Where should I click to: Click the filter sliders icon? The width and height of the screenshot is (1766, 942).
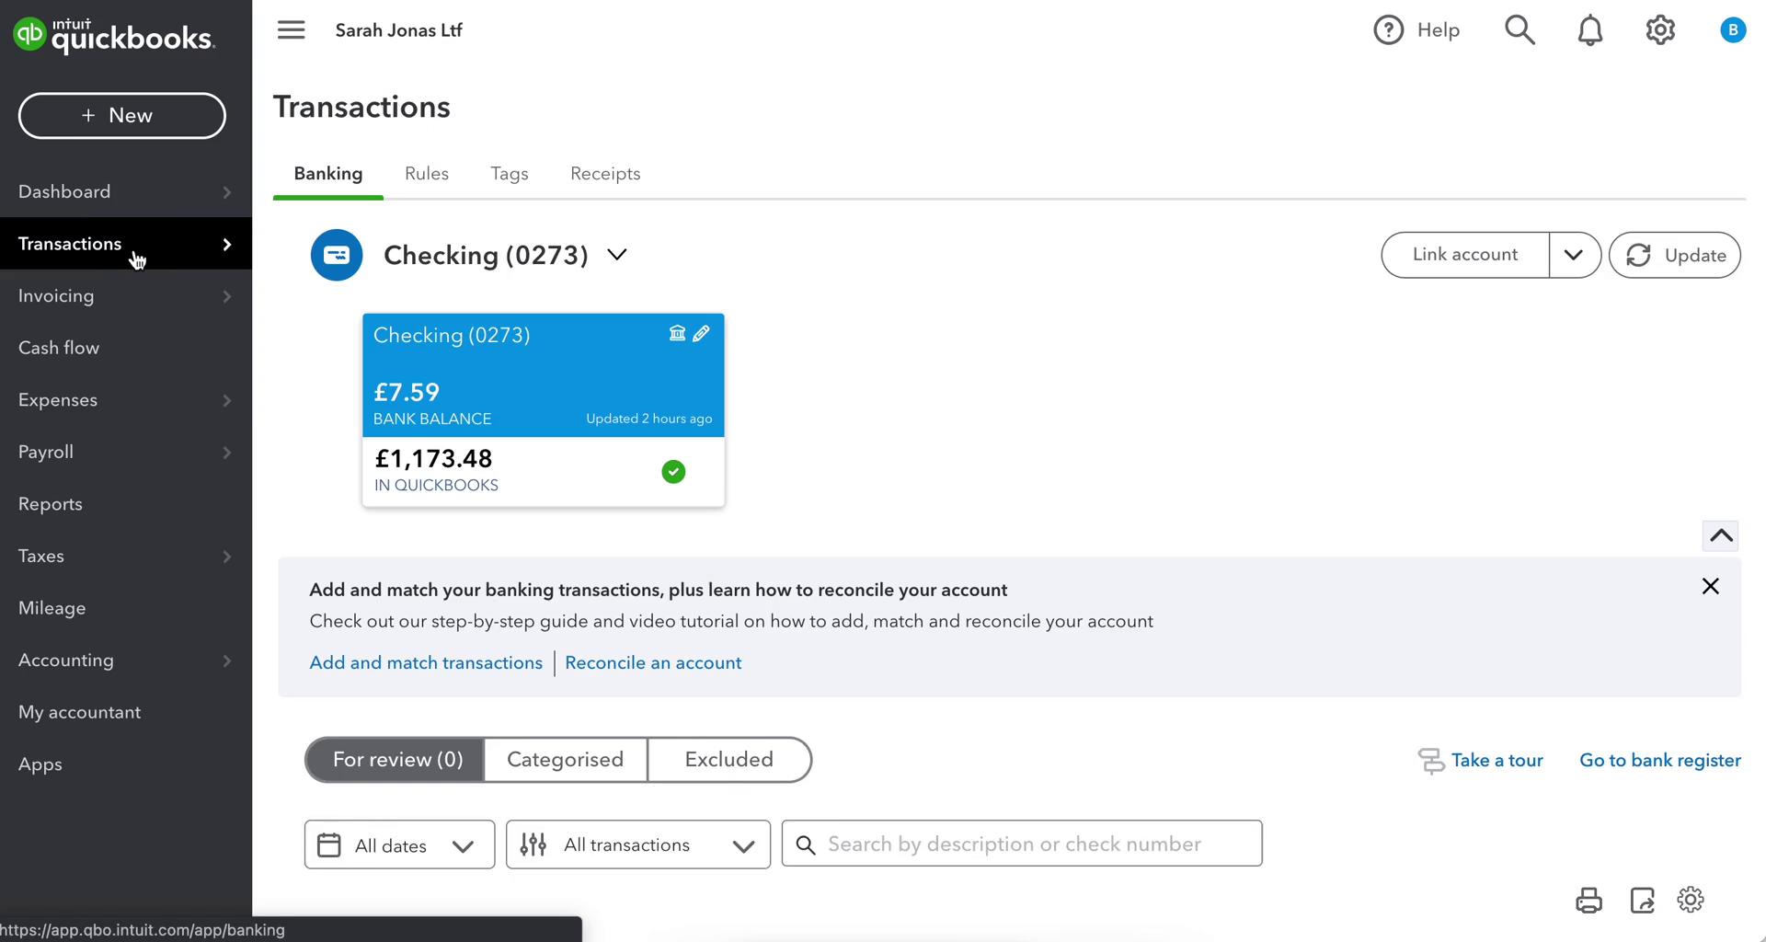[533, 844]
